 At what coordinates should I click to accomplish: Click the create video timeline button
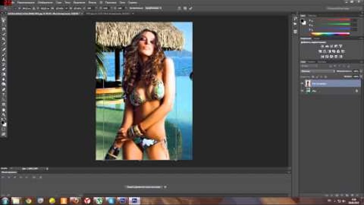(x=147, y=187)
